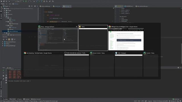The image size is (182, 102).
Task: Select the README.md editor tab
Action: (129, 6)
